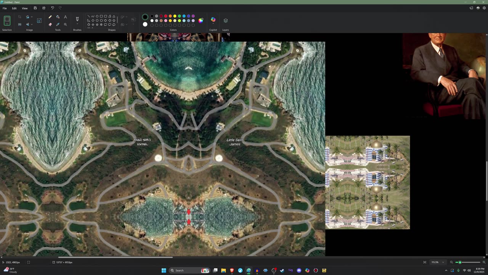Open Brave browser from taskbar
The height and width of the screenshot is (275, 488).
(x=232, y=270)
